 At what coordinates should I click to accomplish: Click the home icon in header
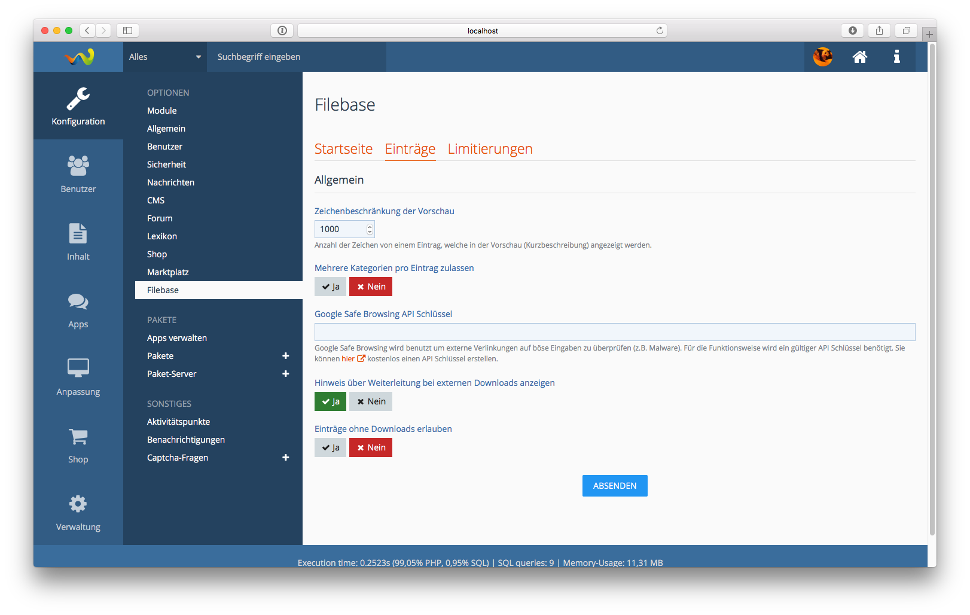click(x=859, y=57)
